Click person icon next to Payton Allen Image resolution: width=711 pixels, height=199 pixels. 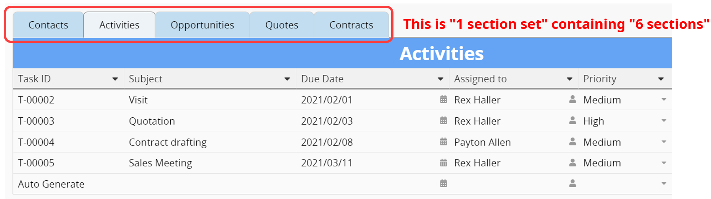pos(572,142)
